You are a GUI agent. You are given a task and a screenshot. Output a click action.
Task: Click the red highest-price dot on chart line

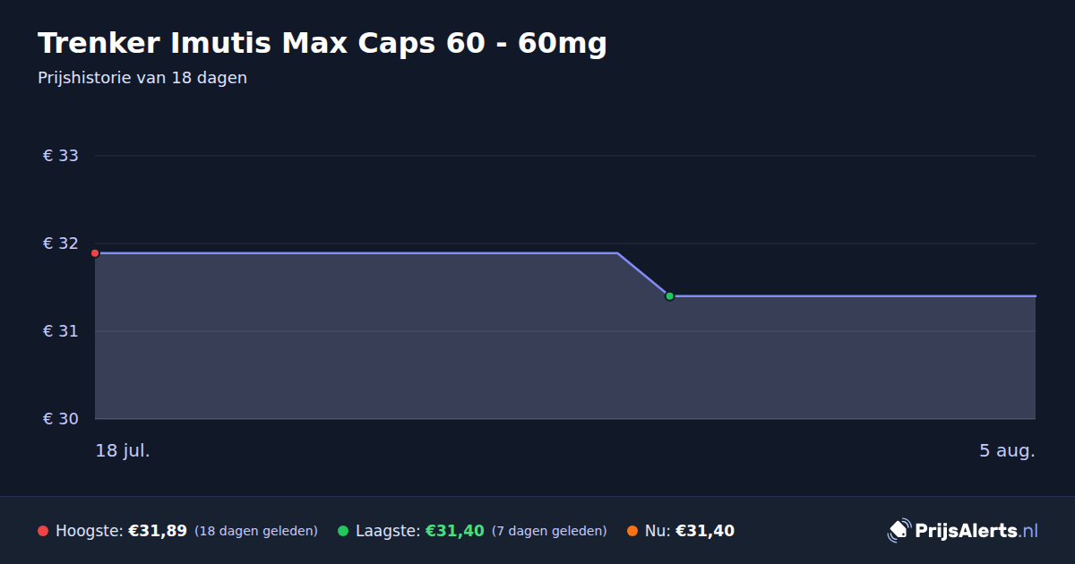click(95, 253)
